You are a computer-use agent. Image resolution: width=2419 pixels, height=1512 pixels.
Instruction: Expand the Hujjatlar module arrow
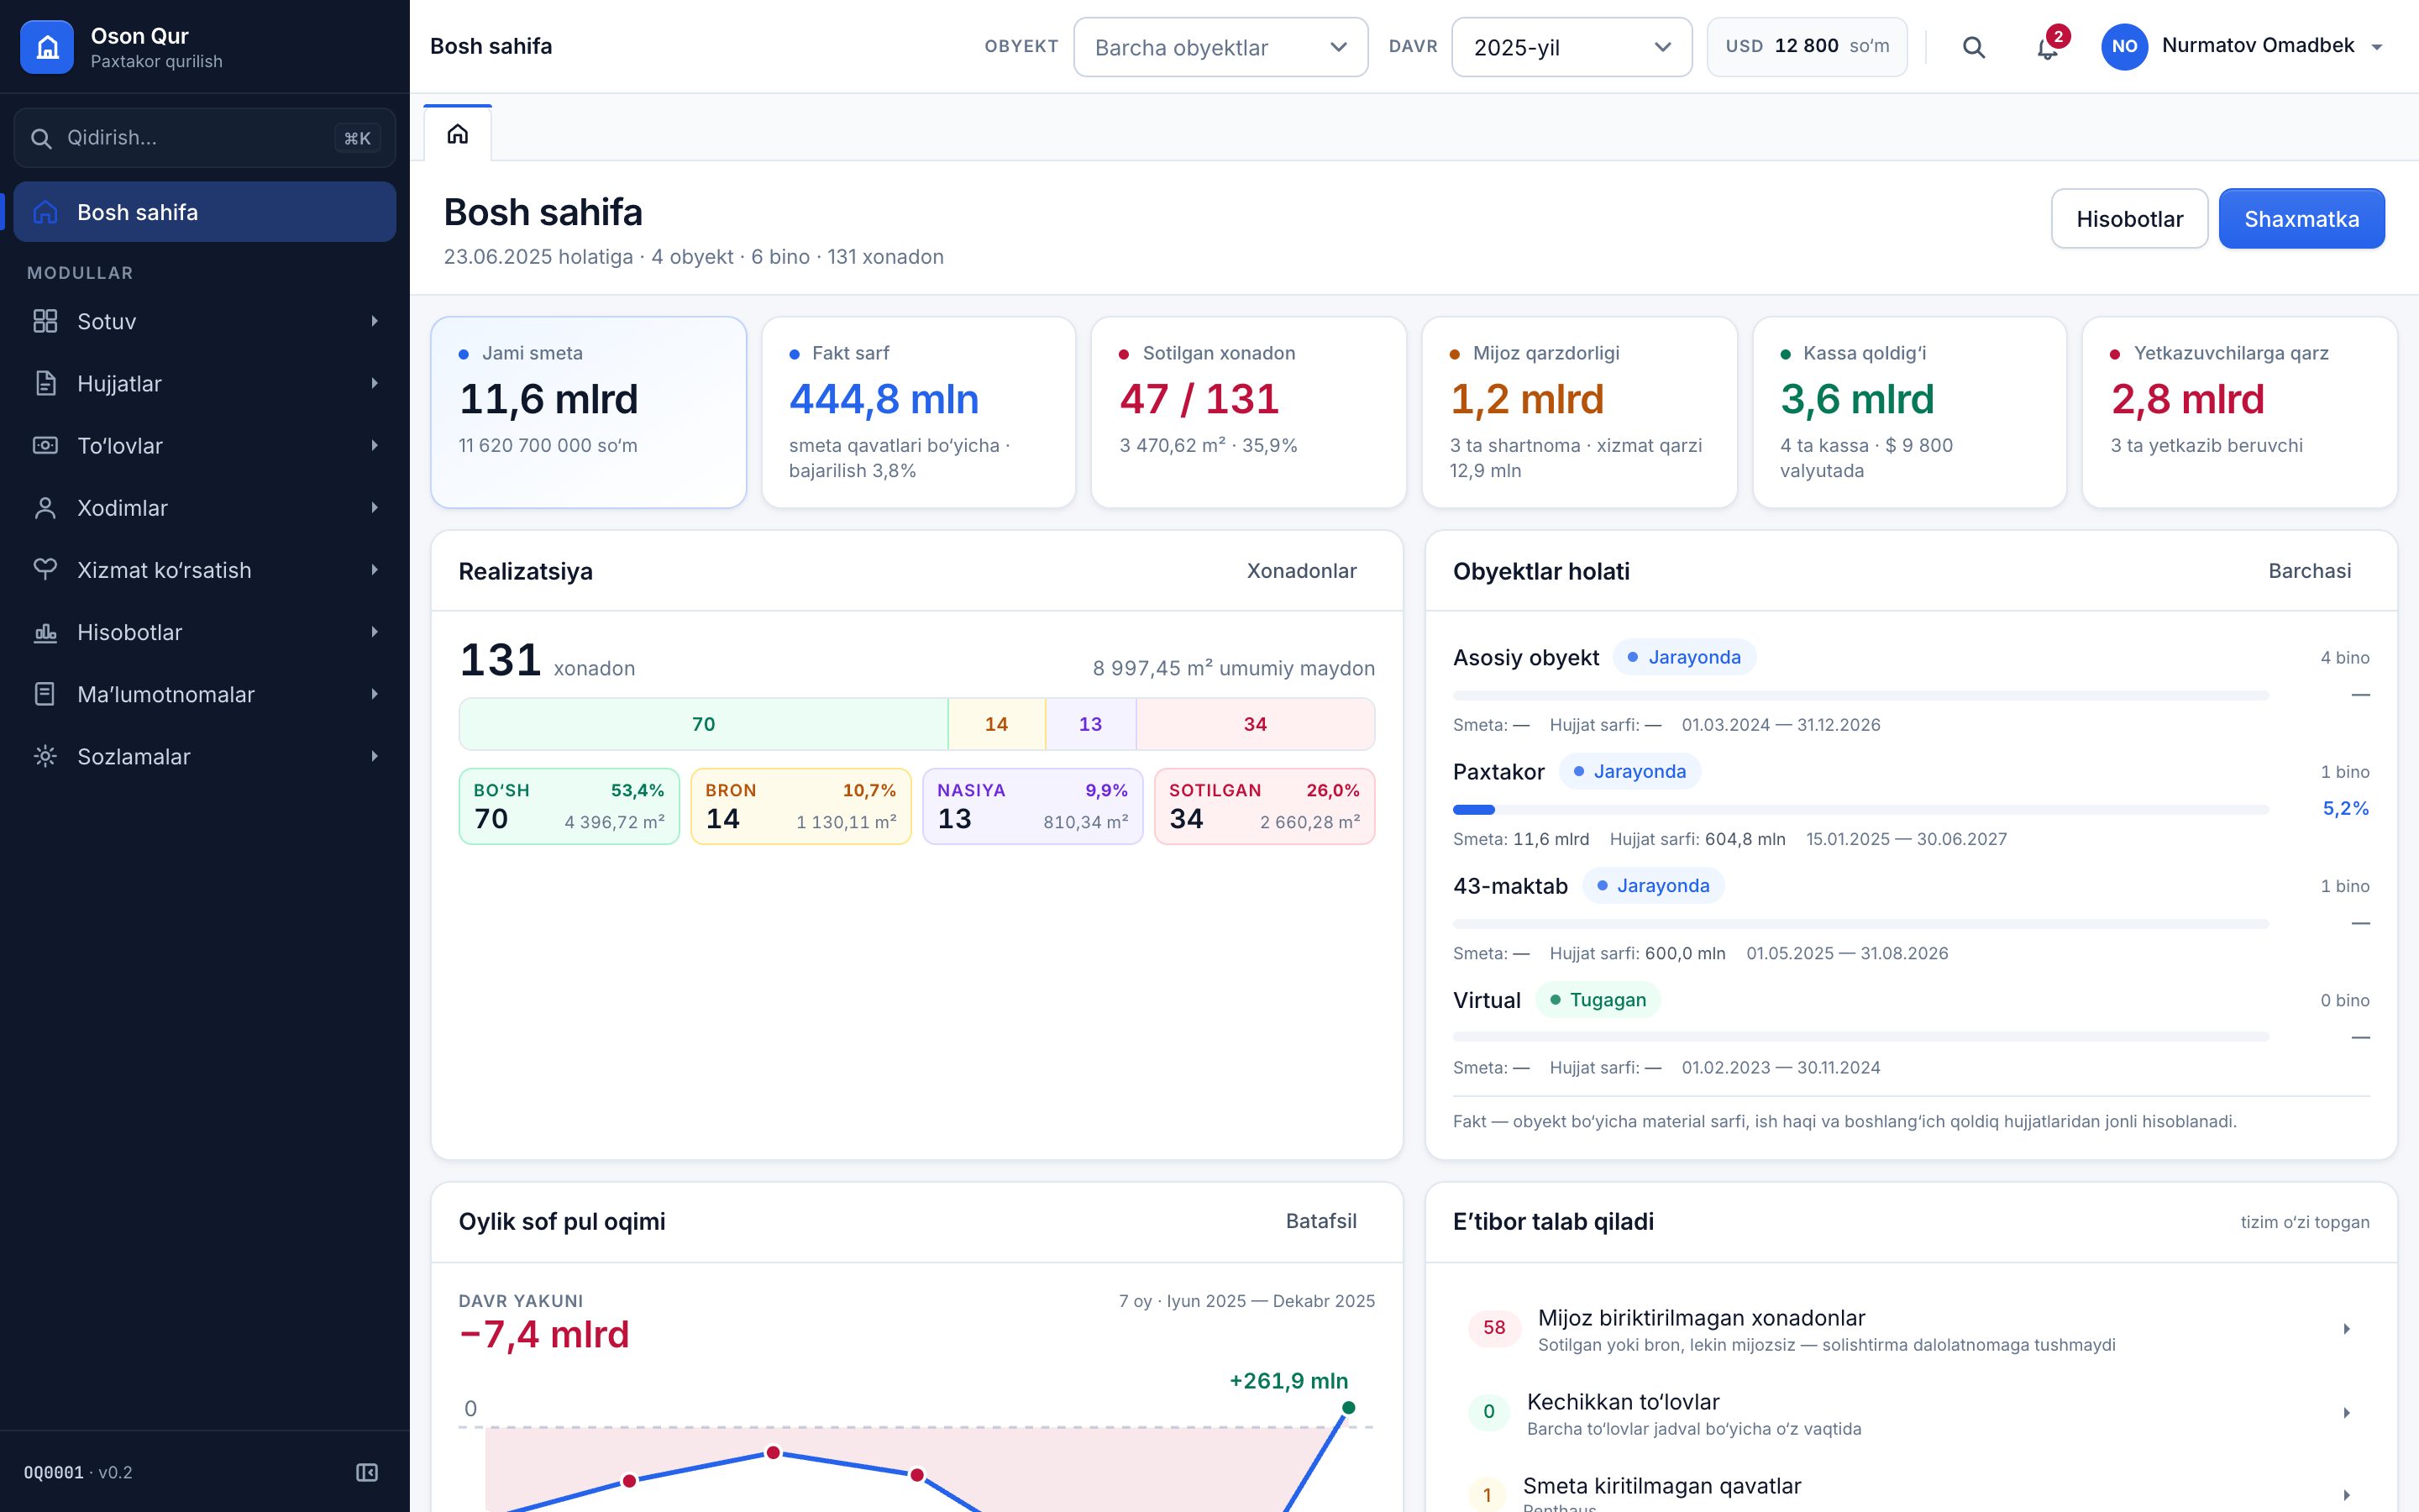(375, 383)
